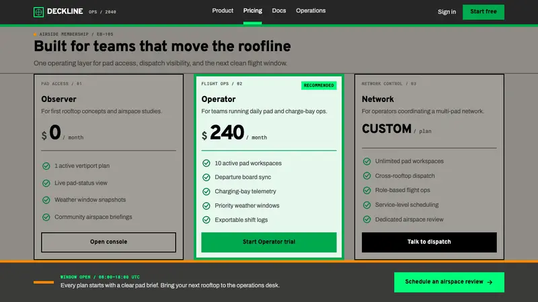The width and height of the screenshot is (538, 302).
Task: Click the Talk to dispatch button
Action: (x=429, y=242)
